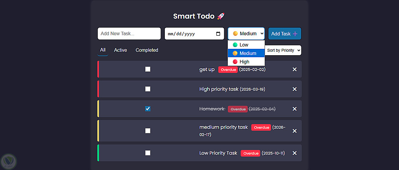Check the "get up" task checkbox
Screen dimensions: 399x170
(x=148, y=69)
